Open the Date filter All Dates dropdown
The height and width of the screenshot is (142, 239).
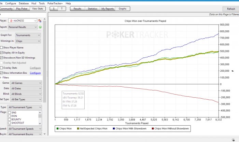point(26,88)
